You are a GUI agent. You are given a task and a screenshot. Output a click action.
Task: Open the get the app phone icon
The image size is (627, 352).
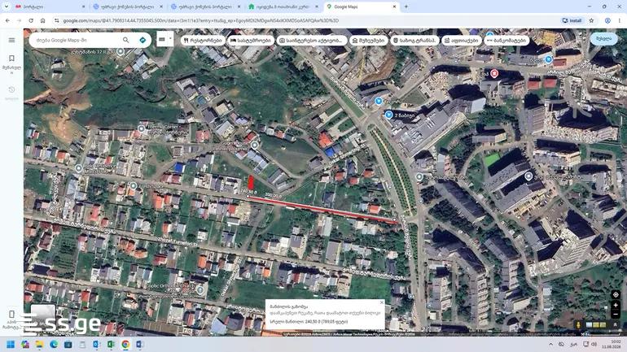(11, 314)
